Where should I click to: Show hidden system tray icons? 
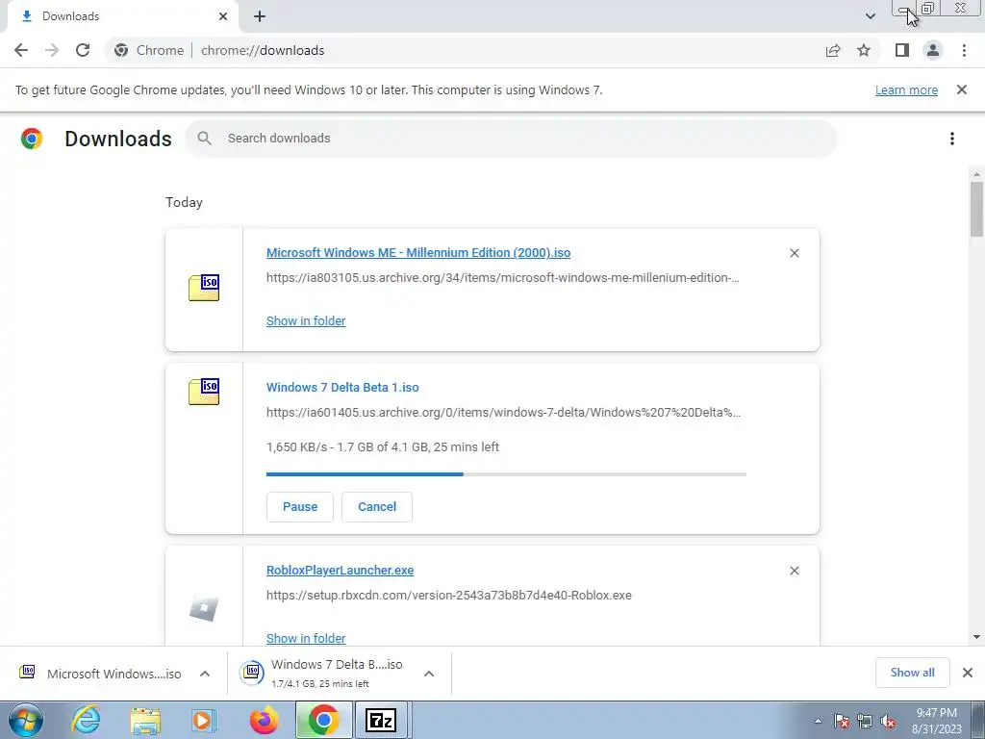818,722
